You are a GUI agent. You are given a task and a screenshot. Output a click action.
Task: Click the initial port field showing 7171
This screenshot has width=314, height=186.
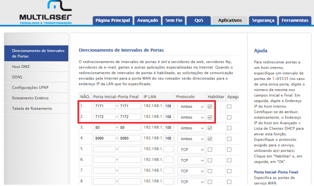click(104, 106)
